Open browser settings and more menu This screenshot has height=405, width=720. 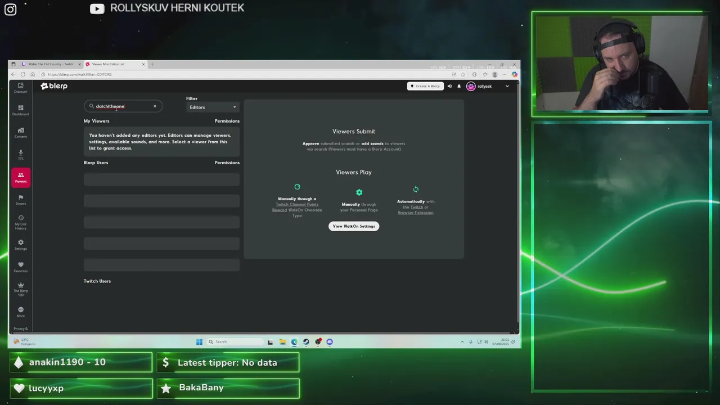[505, 74]
